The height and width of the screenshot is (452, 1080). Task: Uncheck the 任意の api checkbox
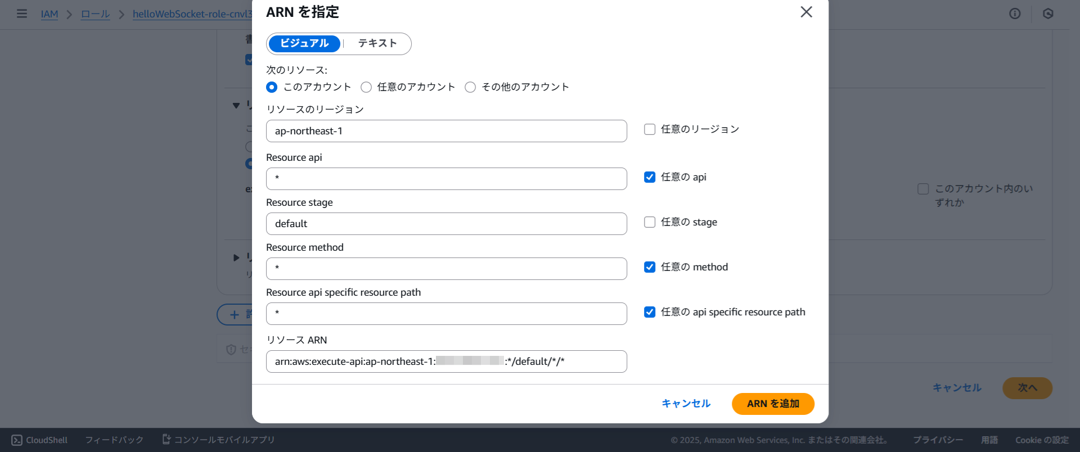[650, 177]
